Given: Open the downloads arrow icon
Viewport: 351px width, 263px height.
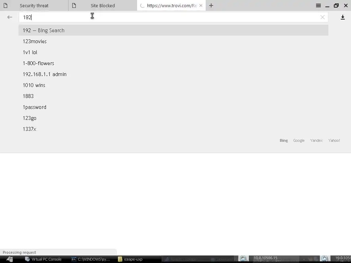Looking at the screenshot, I should [x=342, y=17].
